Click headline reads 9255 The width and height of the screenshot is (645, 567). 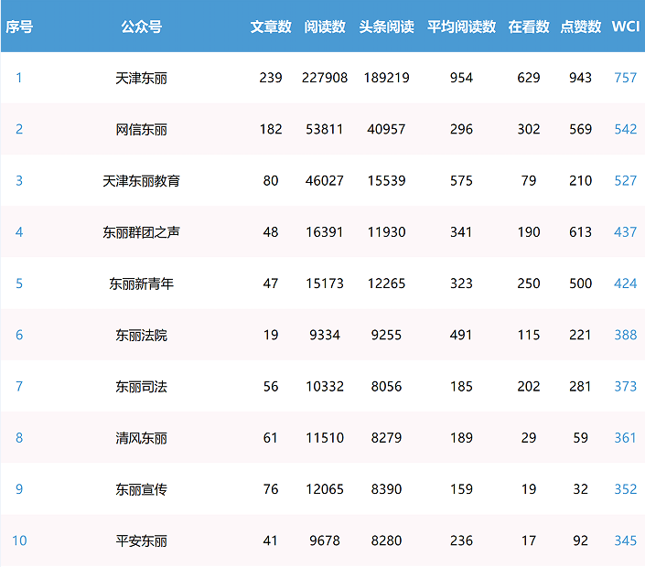pyautogui.click(x=386, y=335)
